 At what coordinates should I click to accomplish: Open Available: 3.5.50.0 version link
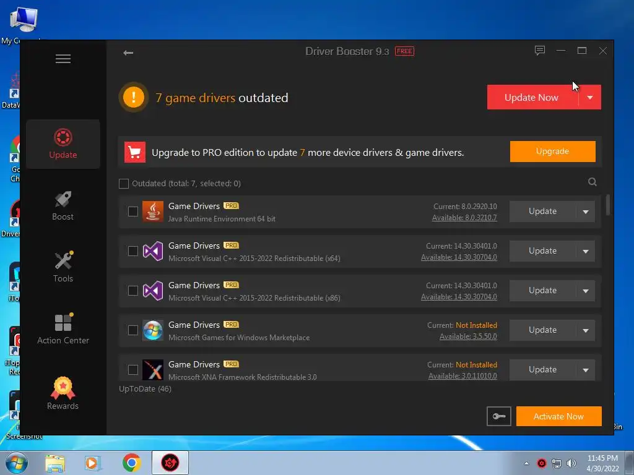[x=468, y=336]
